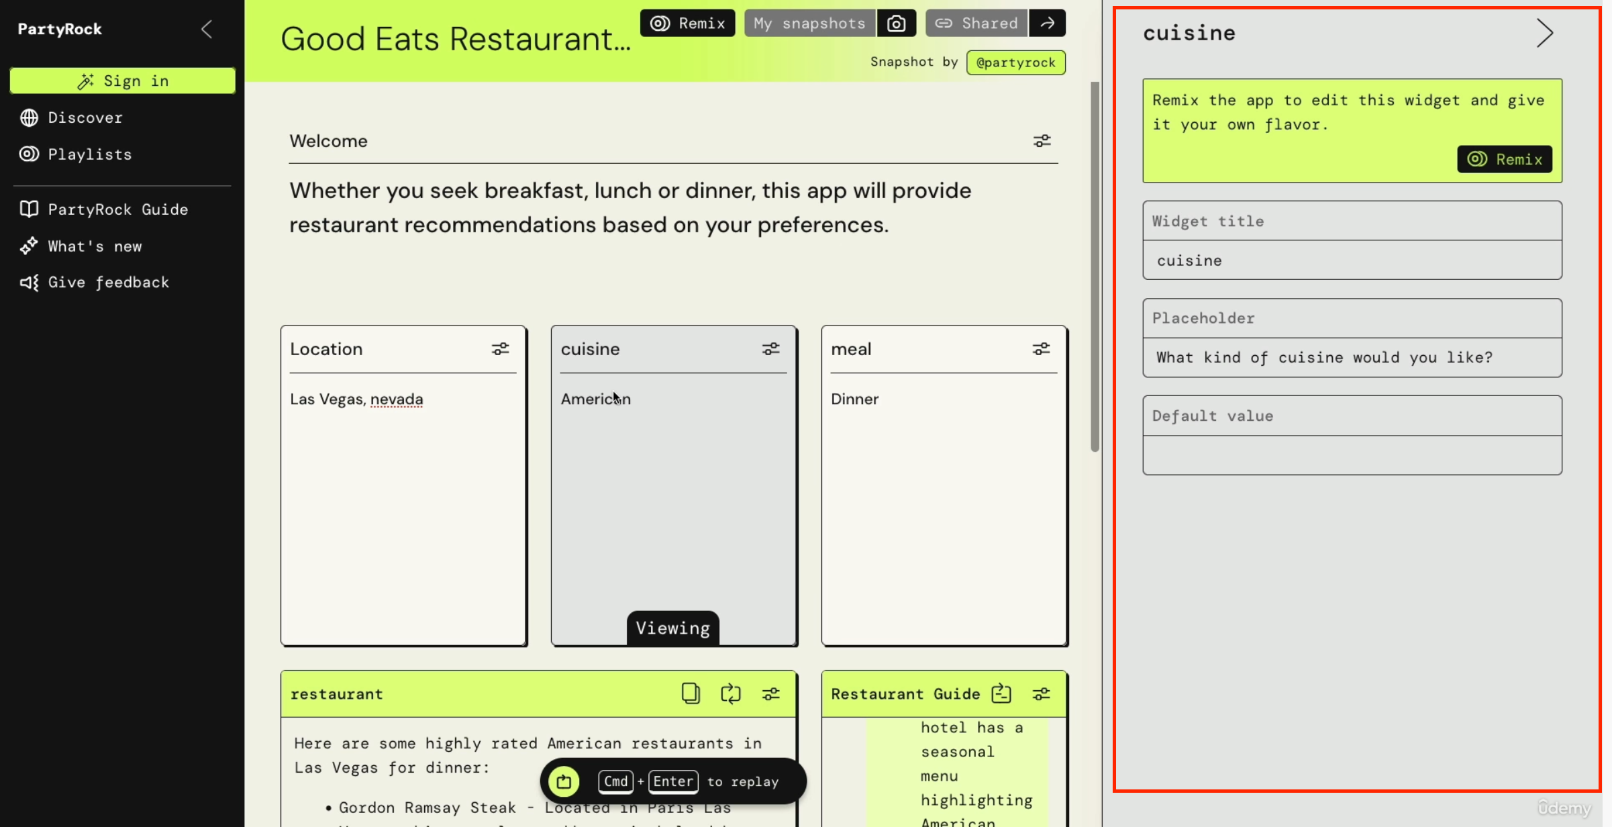Click the "Snapshot by" label
Image resolution: width=1612 pixels, height=827 pixels.
[913, 62]
